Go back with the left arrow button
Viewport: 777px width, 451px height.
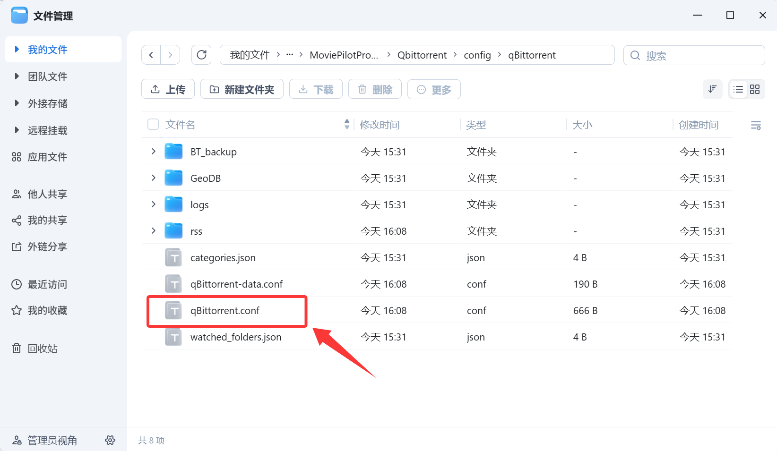pos(151,55)
